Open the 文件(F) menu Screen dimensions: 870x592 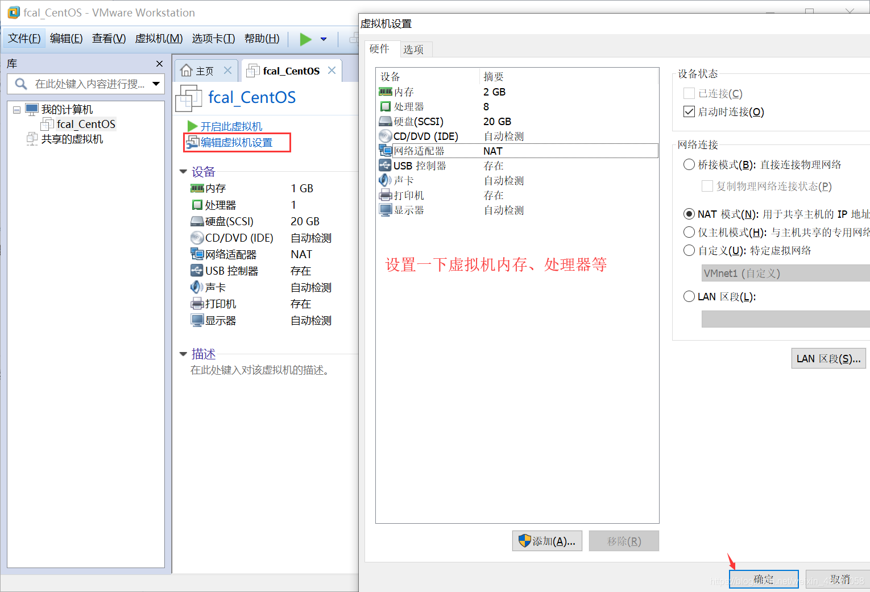coord(24,38)
